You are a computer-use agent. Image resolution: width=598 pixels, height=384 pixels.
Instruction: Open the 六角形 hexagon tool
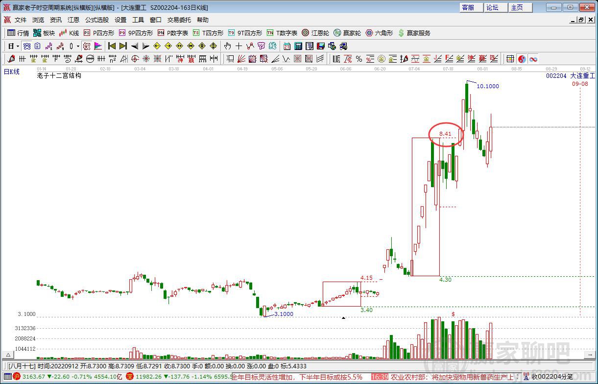coord(379,33)
